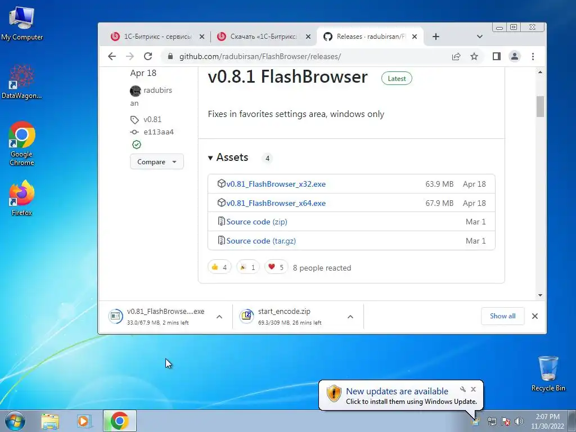Download Source code (tar.gz)

pos(261,241)
